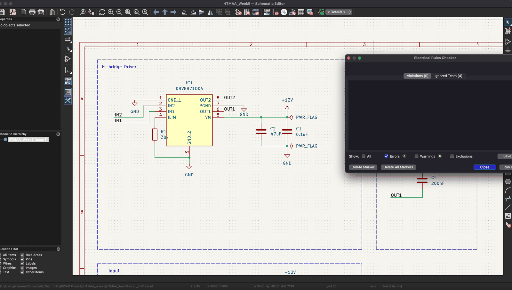Toggle Other items selection filter

point(22,272)
